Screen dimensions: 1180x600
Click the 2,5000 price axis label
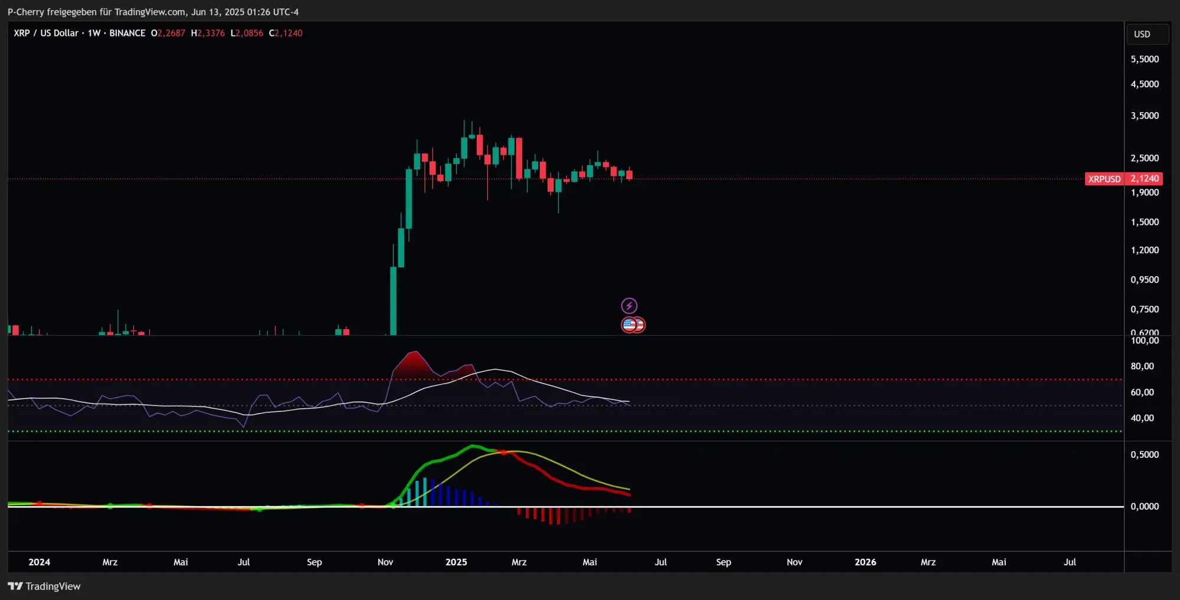(1145, 158)
